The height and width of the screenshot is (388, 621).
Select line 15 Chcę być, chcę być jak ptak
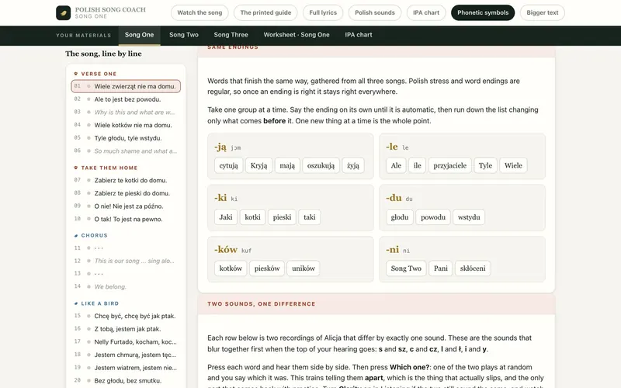[x=126, y=316]
